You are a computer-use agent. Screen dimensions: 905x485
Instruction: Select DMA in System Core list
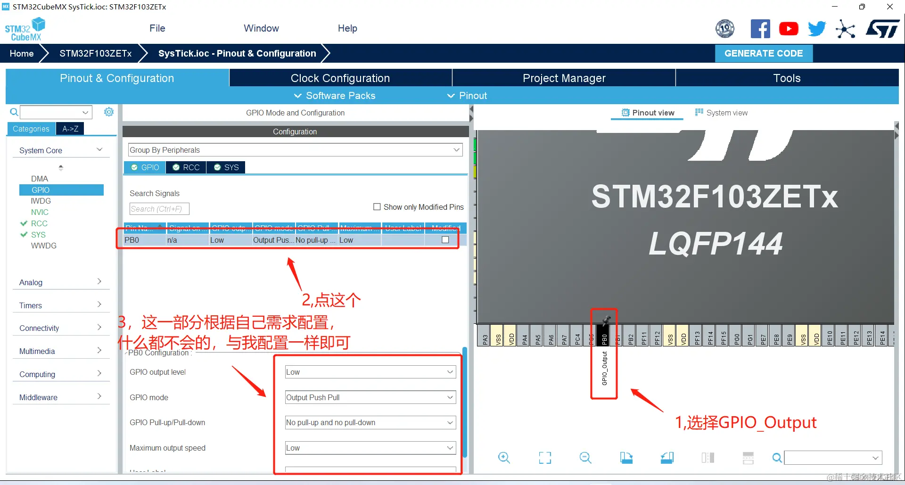pyautogui.click(x=40, y=179)
